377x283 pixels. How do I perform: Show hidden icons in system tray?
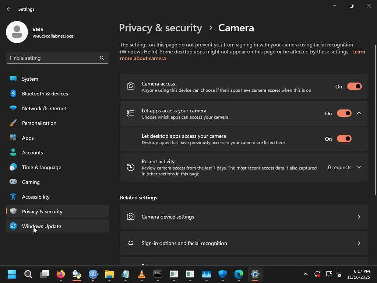click(x=305, y=274)
